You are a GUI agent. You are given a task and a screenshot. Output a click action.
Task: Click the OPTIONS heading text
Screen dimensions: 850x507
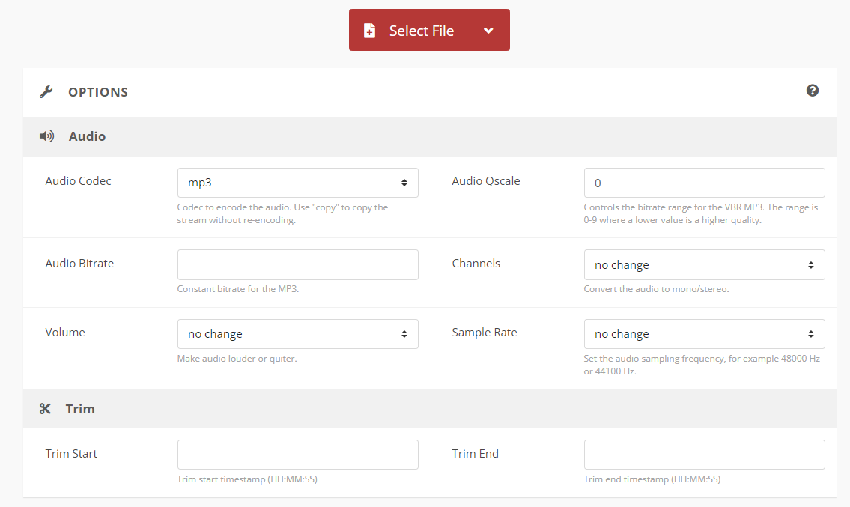tap(98, 92)
